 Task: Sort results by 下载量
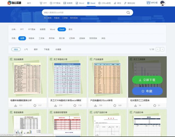coord(46,49)
